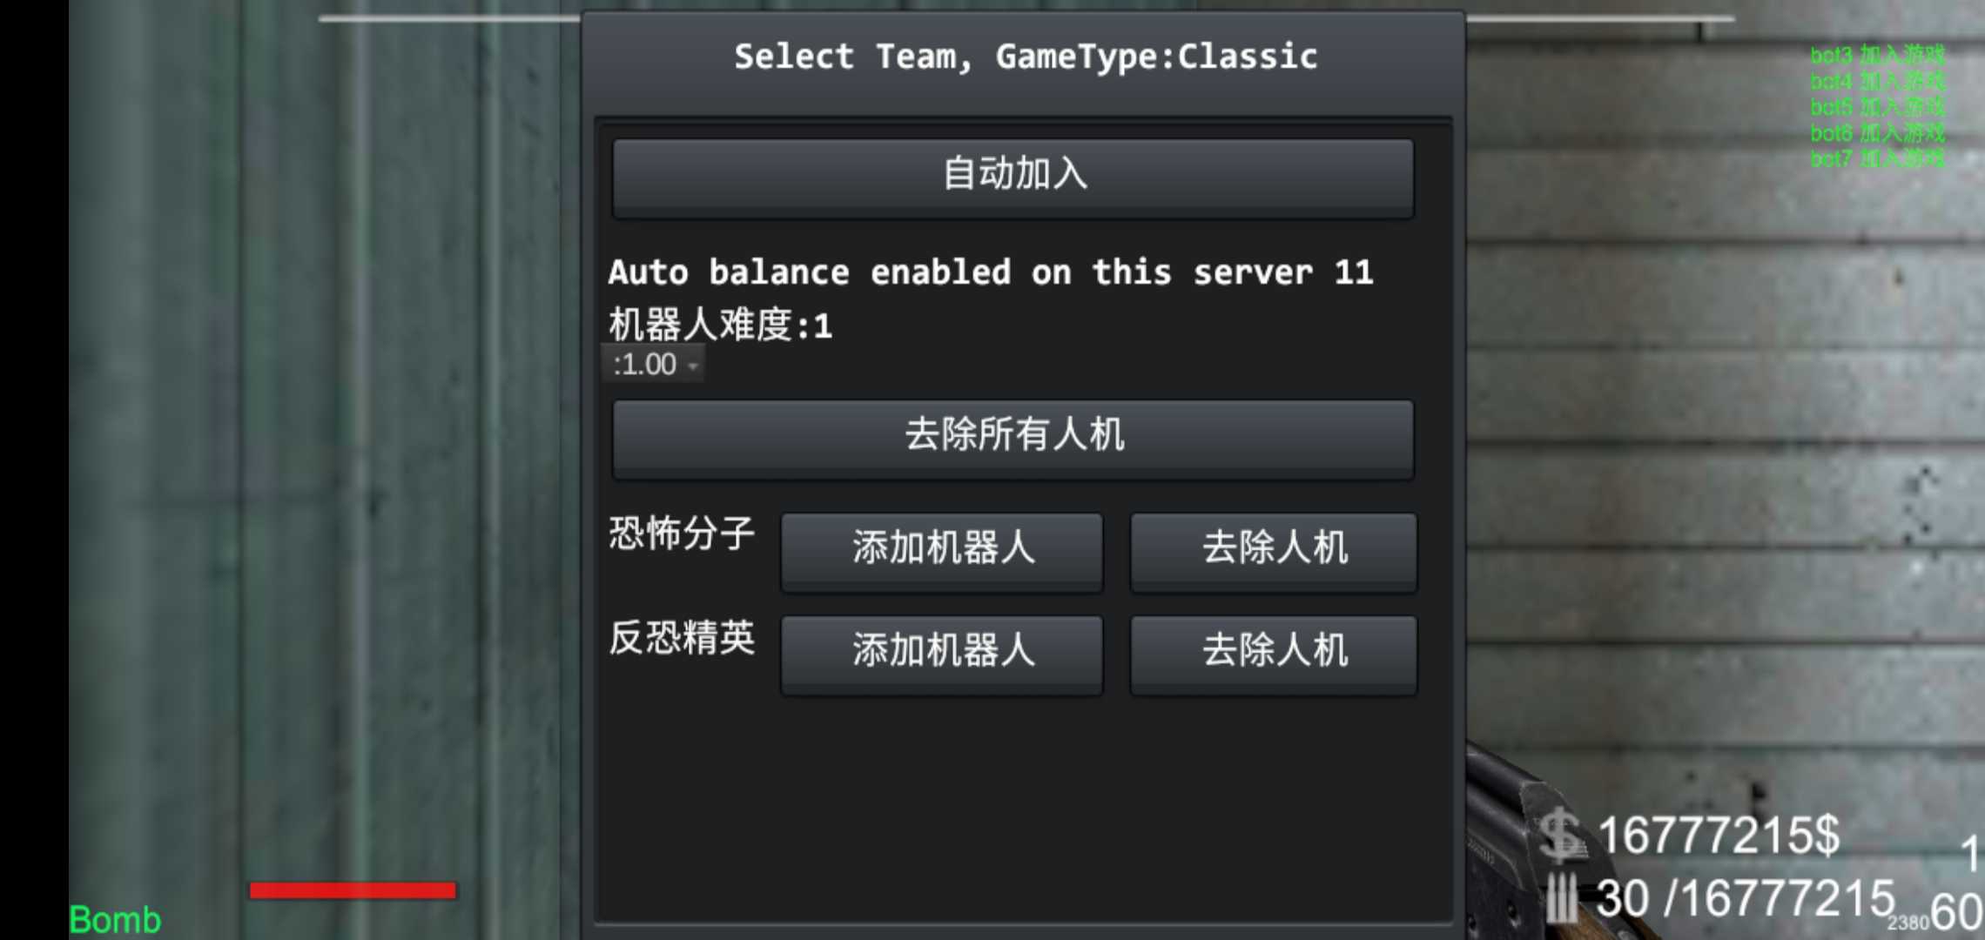Click the red health bar

click(353, 890)
